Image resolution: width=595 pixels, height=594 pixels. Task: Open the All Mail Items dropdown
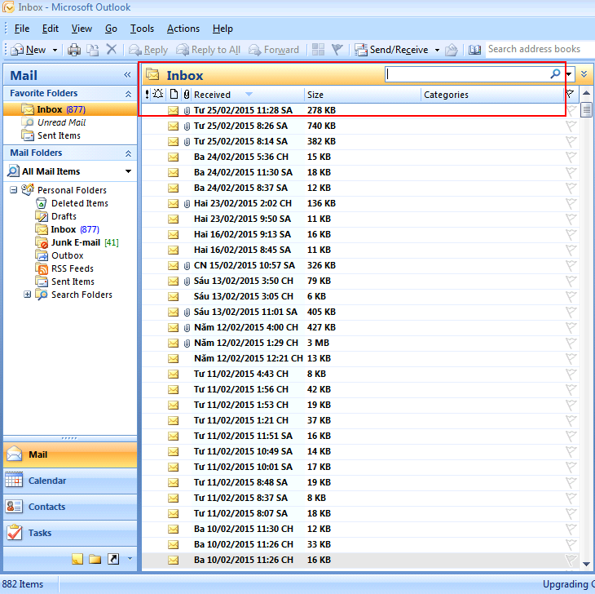[128, 171]
